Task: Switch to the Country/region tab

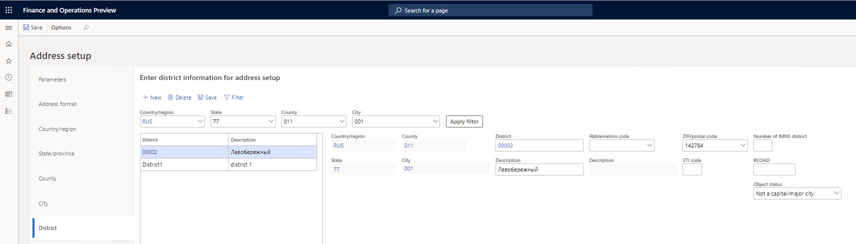Action: (x=57, y=129)
